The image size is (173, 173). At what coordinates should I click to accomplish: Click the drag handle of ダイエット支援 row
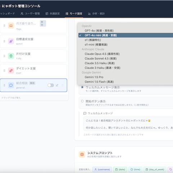tap(4, 71)
